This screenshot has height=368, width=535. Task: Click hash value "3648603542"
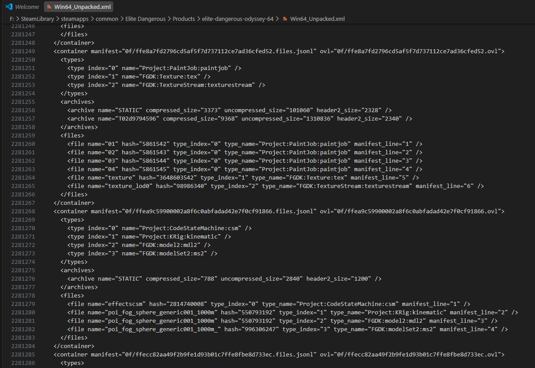click(177, 178)
